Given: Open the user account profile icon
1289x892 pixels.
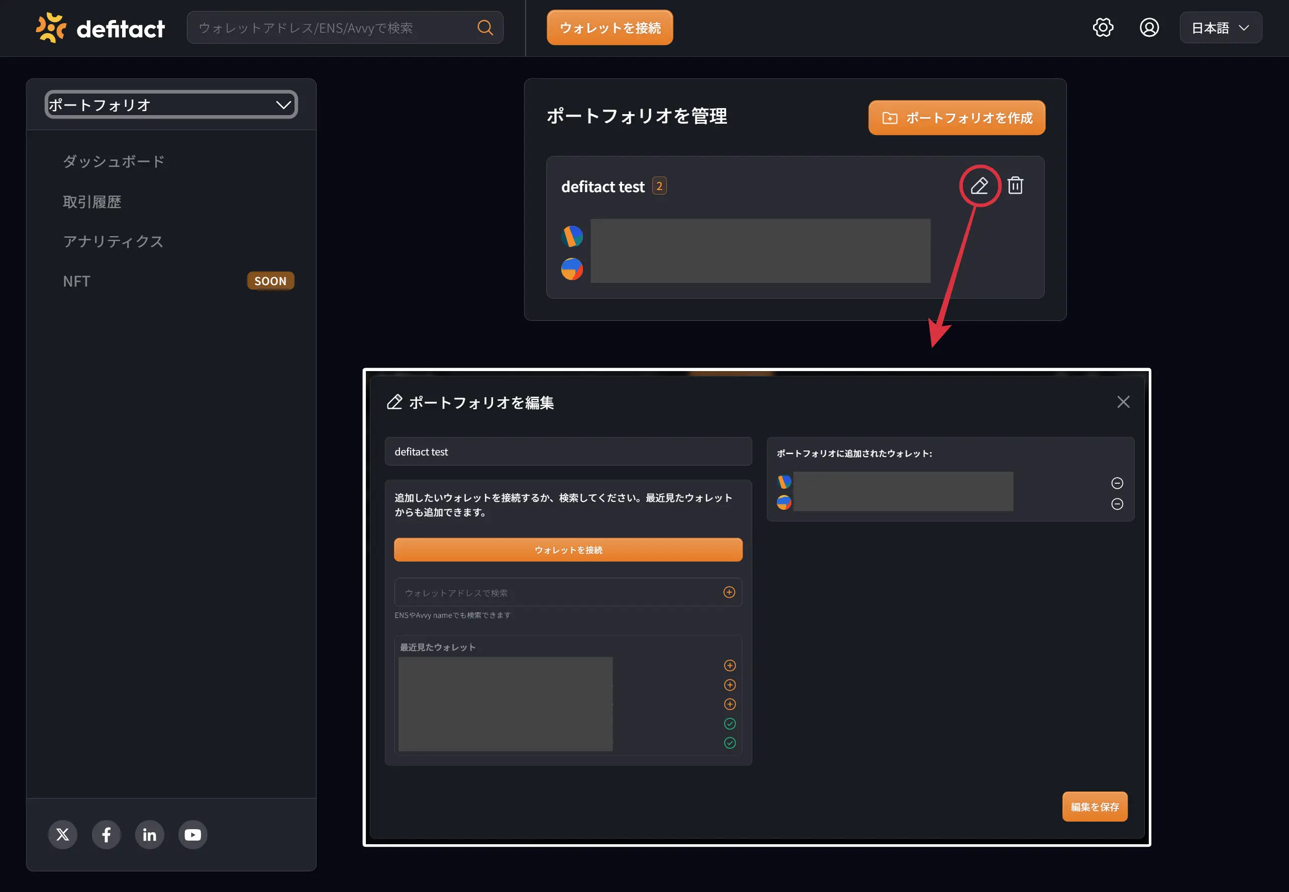Looking at the screenshot, I should point(1149,27).
